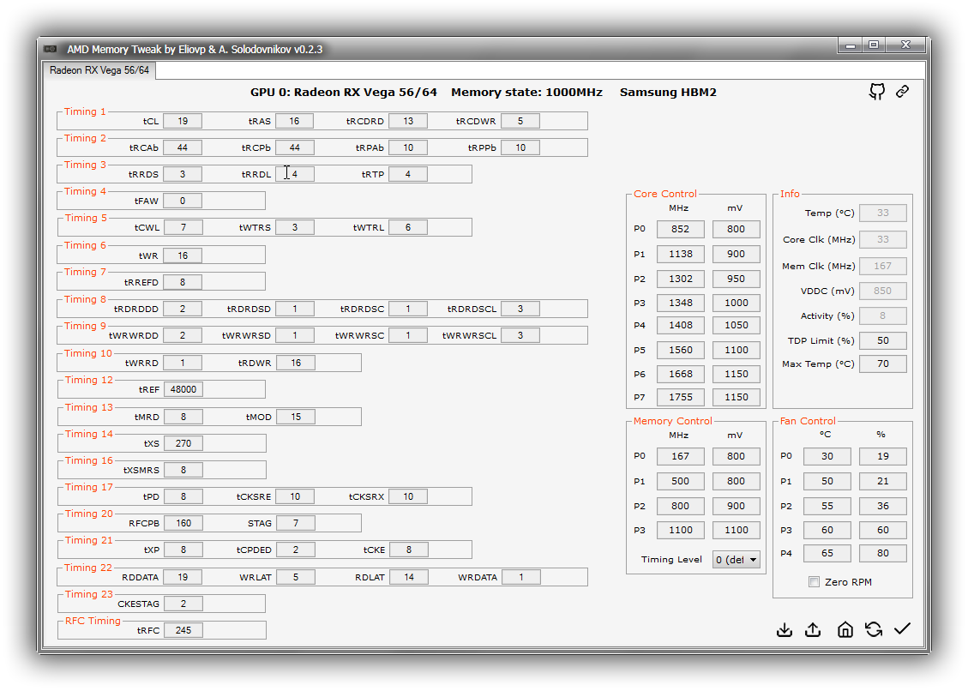The image size is (968, 691).
Task: Click the load (download arrow) icon
Action: pyautogui.click(x=784, y=629)
